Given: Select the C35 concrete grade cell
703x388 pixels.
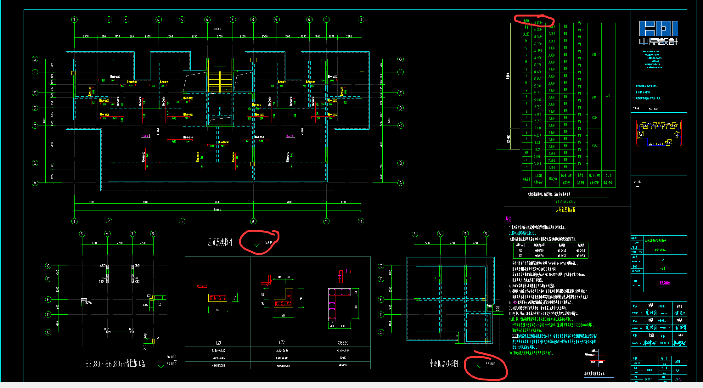Looking at the screenshot, I should pos(594,98).
